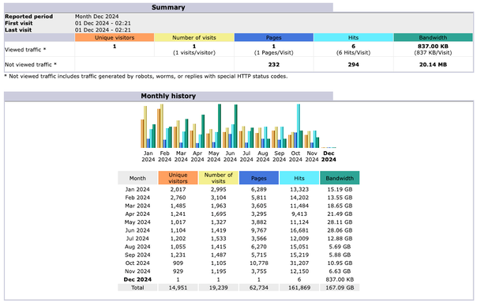Click the Summary section title
Viewport: 477px width, 303px height.
pos(168,7)
